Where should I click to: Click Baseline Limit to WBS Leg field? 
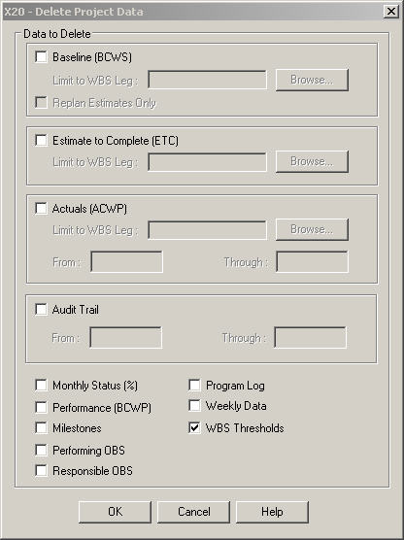coord(207,80)
